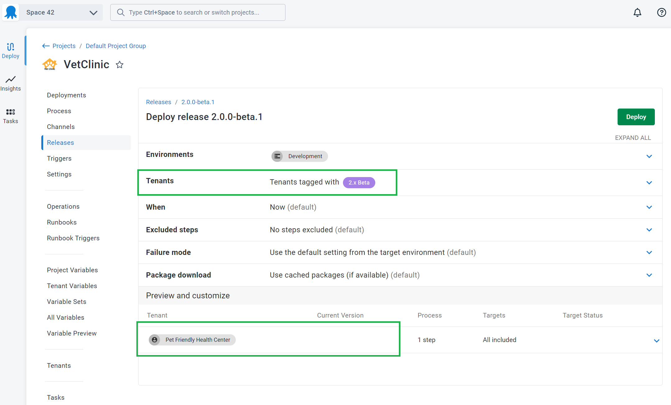Click 'No steps excluded (default)' text
This screenshot has width=671, height=405.
tap(317, 230)
